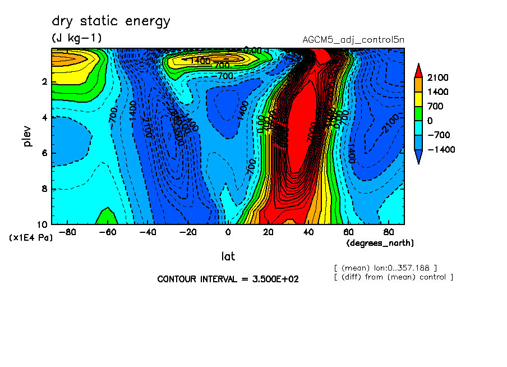The height and width of the screenshot is (367, 507).
Task: Click the '(J kg-1)' units label
Action: (x=77, y=38)
